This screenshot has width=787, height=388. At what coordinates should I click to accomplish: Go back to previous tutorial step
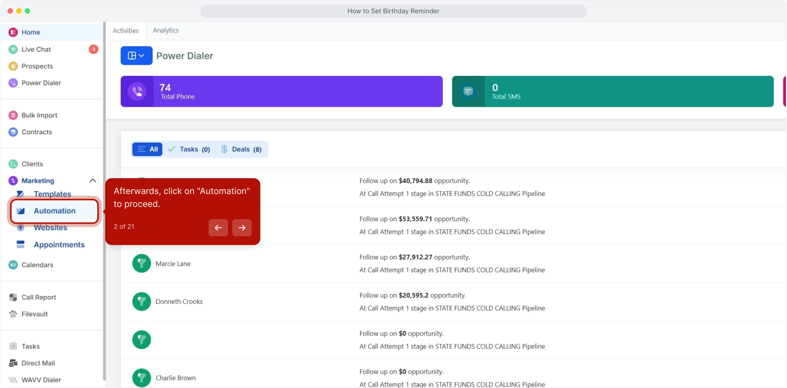[x=218, y=228]
